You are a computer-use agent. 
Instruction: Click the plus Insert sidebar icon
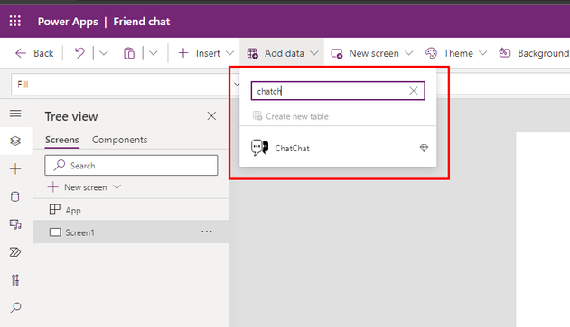click(15, 168)
